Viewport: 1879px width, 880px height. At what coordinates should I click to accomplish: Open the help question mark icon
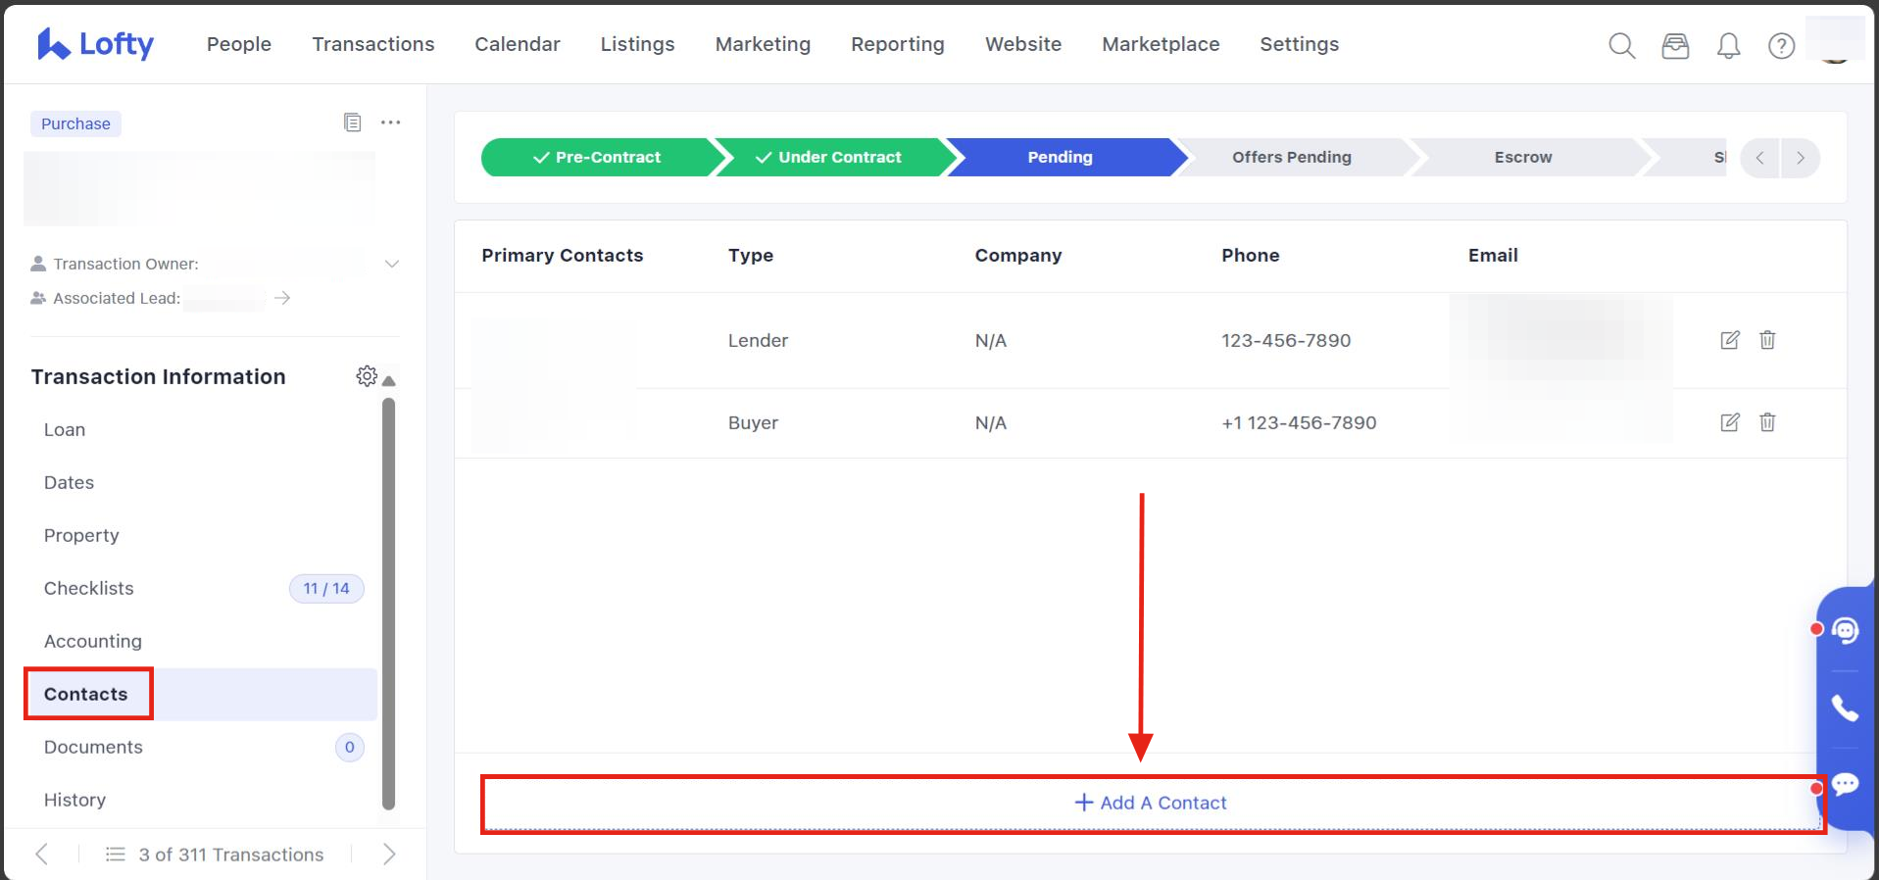tap(1781, 45)
